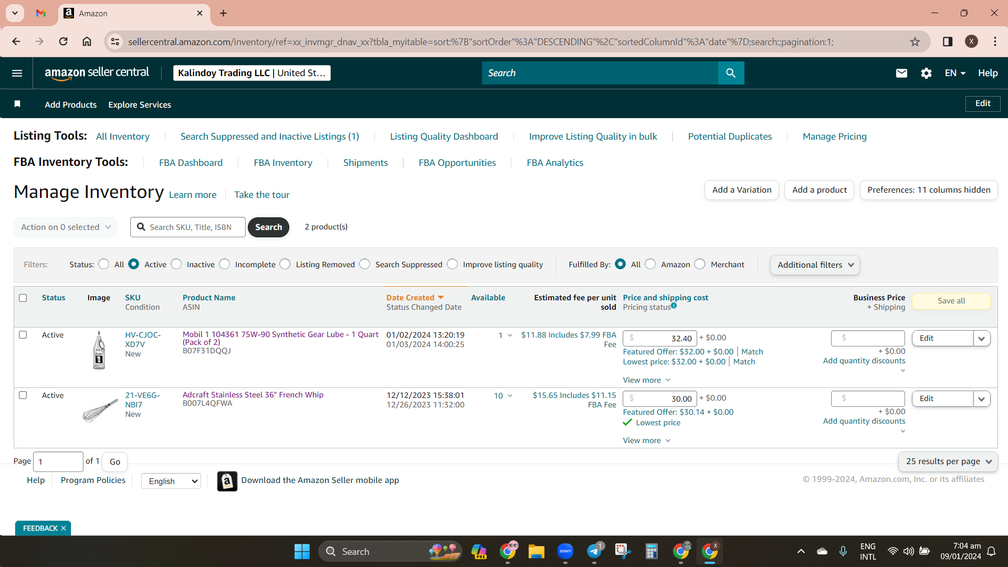Click the Save all button

(951, 301)
